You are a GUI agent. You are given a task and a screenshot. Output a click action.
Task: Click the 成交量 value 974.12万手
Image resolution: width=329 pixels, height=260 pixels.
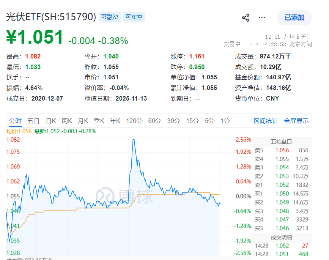pos(275,57)
